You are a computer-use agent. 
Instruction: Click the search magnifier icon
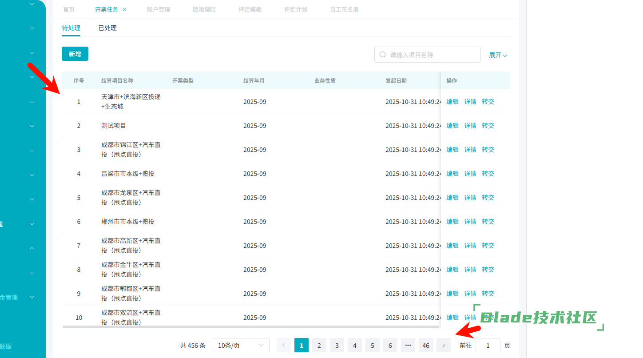[x=383, y=55]
